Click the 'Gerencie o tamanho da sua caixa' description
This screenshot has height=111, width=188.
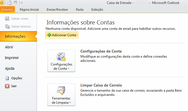point(131,92)
